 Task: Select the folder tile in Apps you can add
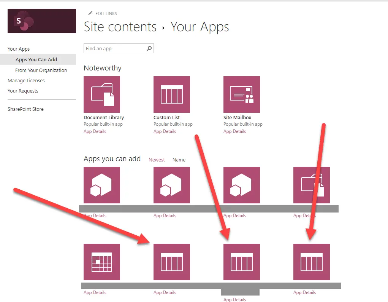coord(312,185)
